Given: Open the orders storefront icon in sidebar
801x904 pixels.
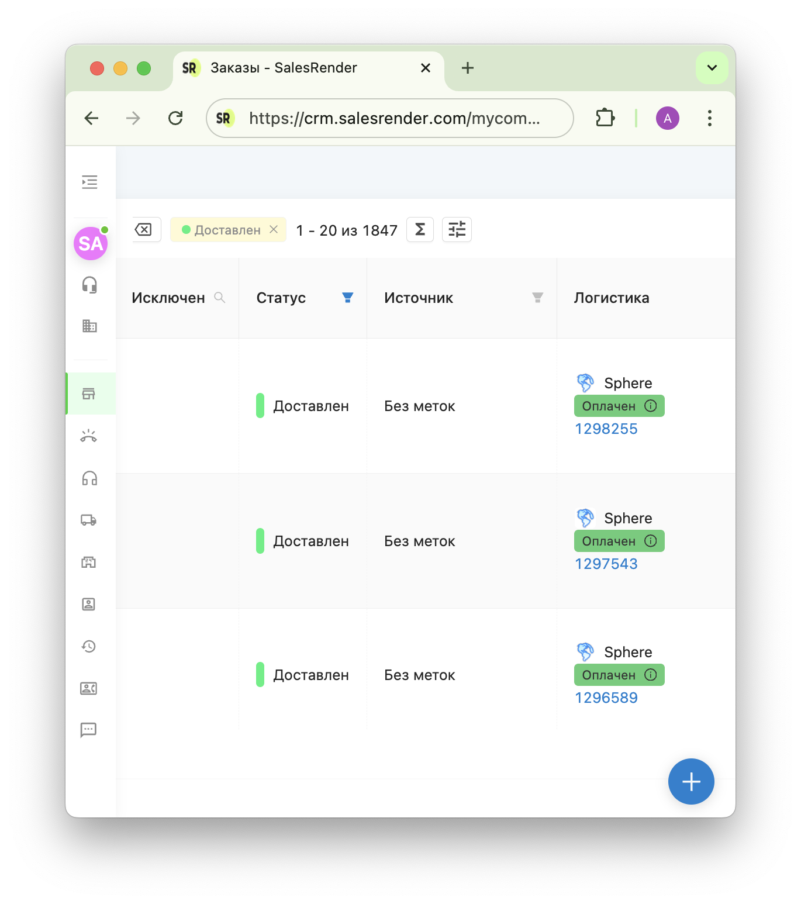Looking at the screenshot, I should (x=89, y=394).
